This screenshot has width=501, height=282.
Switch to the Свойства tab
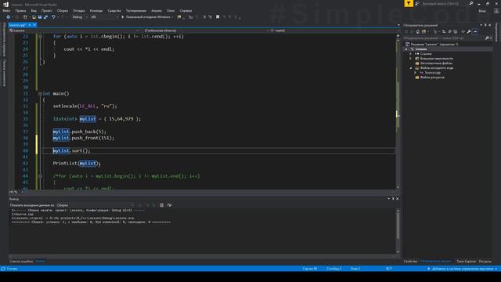click(410, 261)
